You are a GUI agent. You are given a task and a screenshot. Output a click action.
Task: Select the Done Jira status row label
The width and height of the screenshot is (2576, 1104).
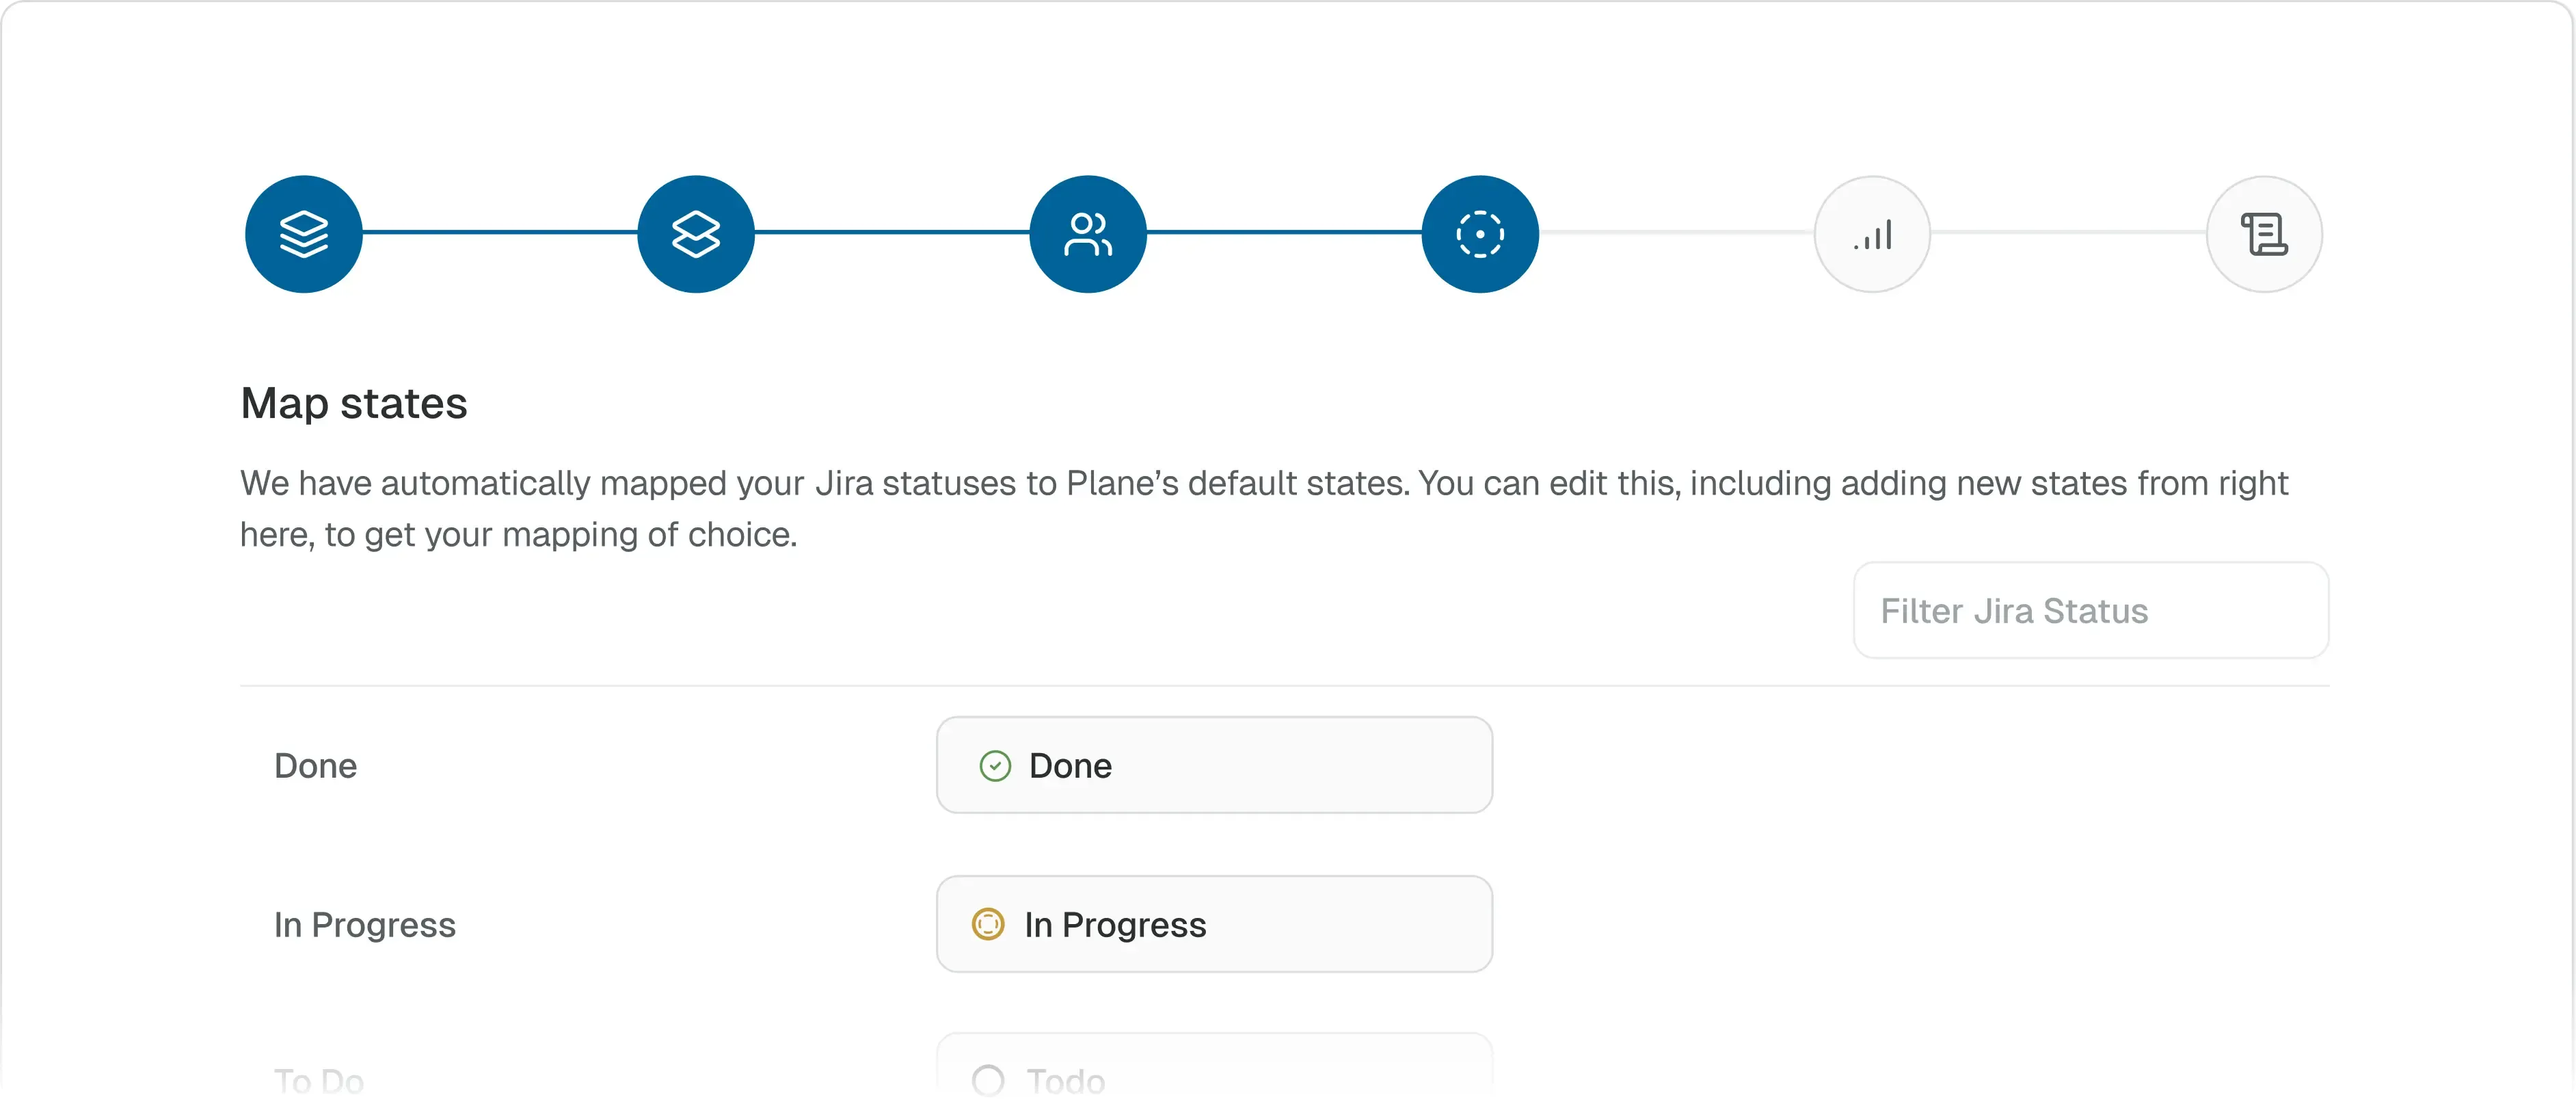click(x=316, y=765)
